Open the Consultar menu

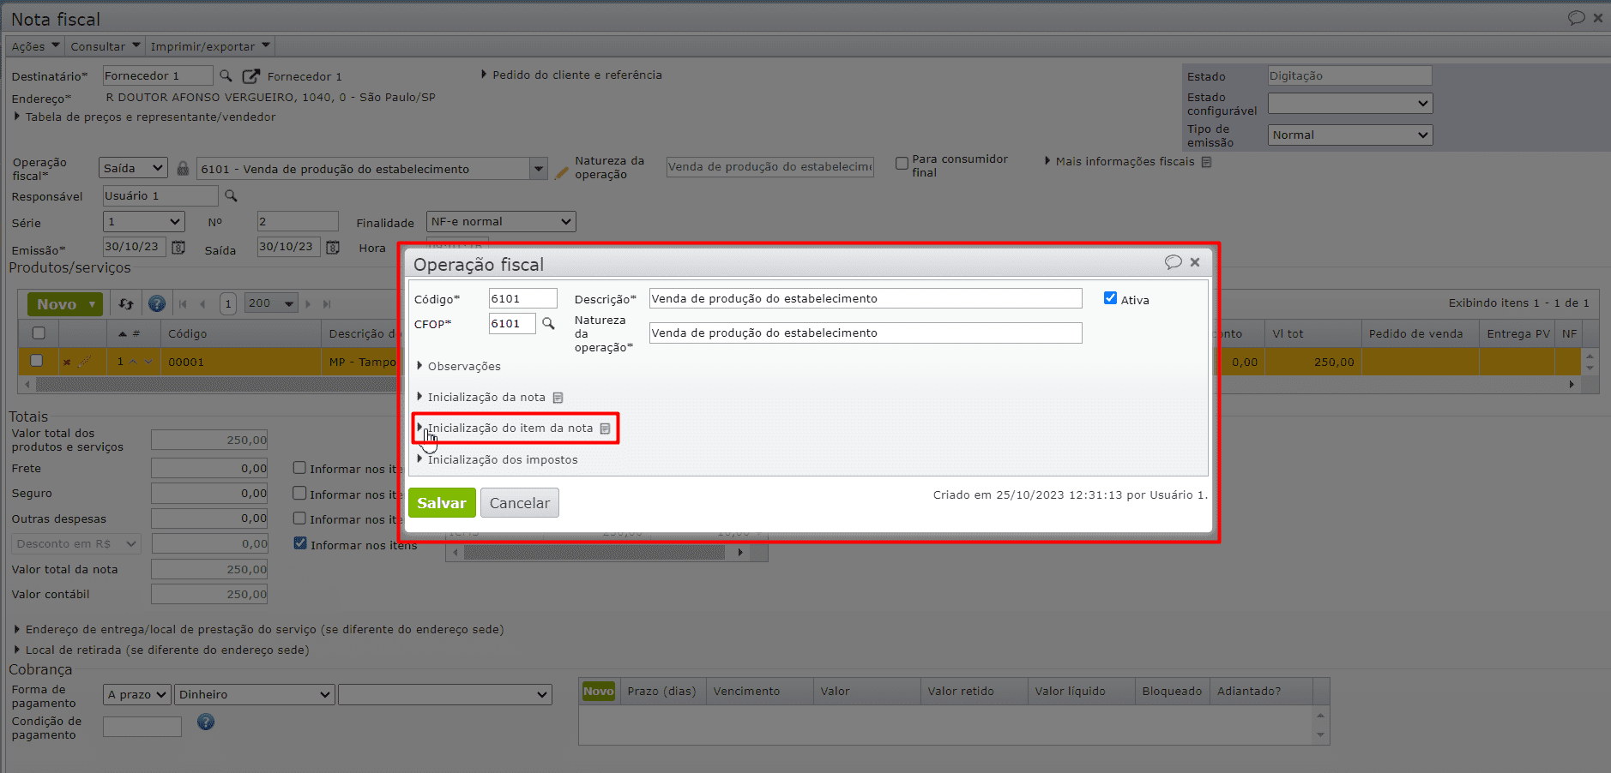point(105,46)
